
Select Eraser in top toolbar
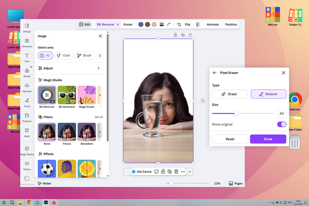click(128, 24)
